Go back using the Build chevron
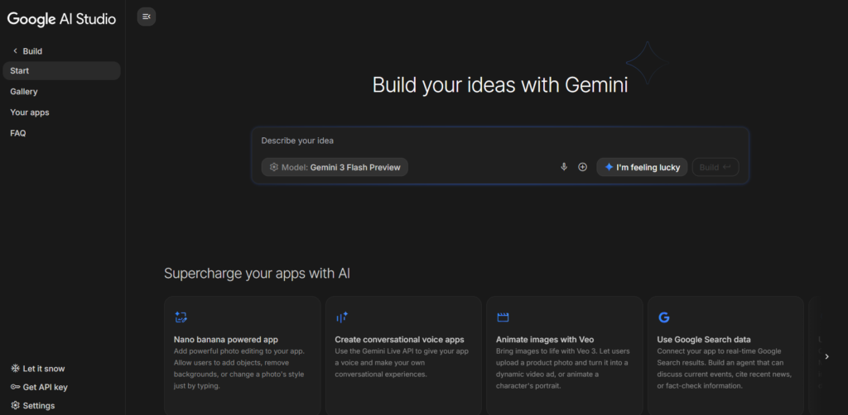848x415 pixels. click(15, 51)
